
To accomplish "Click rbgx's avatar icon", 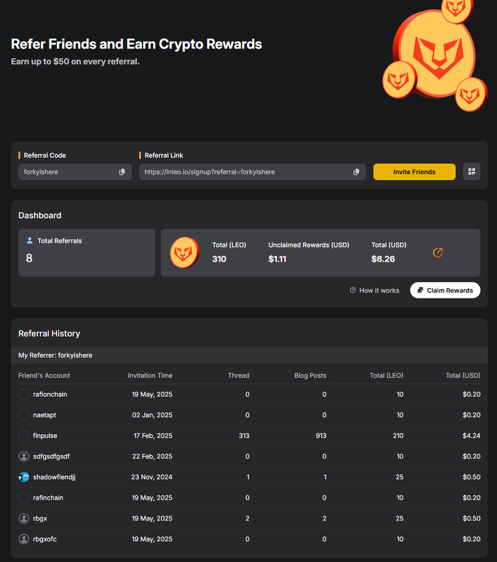I will [x=24, y=518].
